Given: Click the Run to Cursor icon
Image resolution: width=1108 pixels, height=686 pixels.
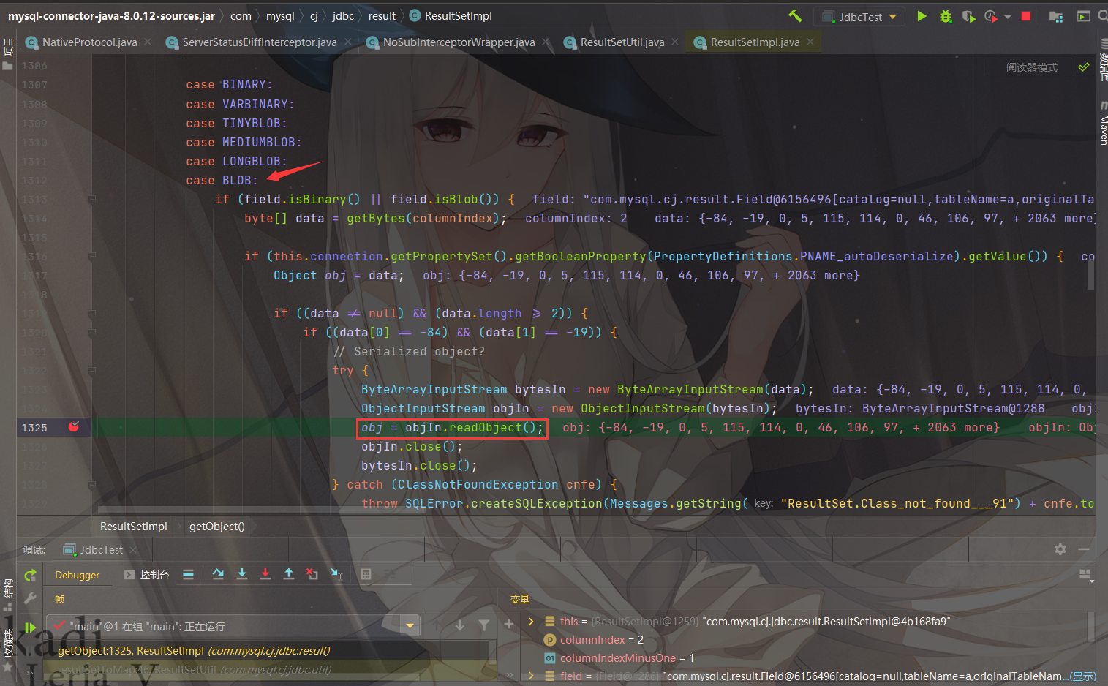Looking at the screenshot, I should pos(336,574).
